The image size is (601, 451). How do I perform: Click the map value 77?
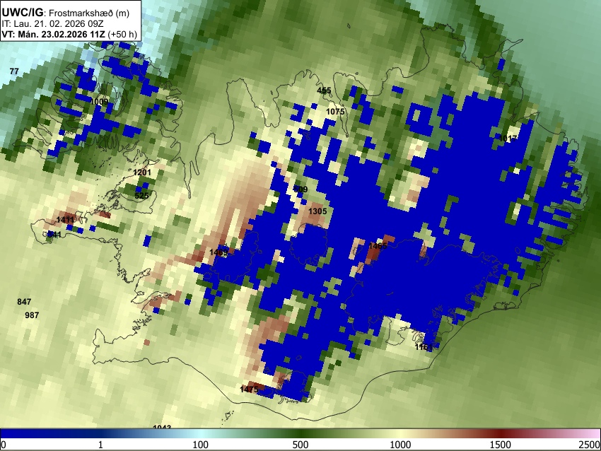tap(14, 71)
